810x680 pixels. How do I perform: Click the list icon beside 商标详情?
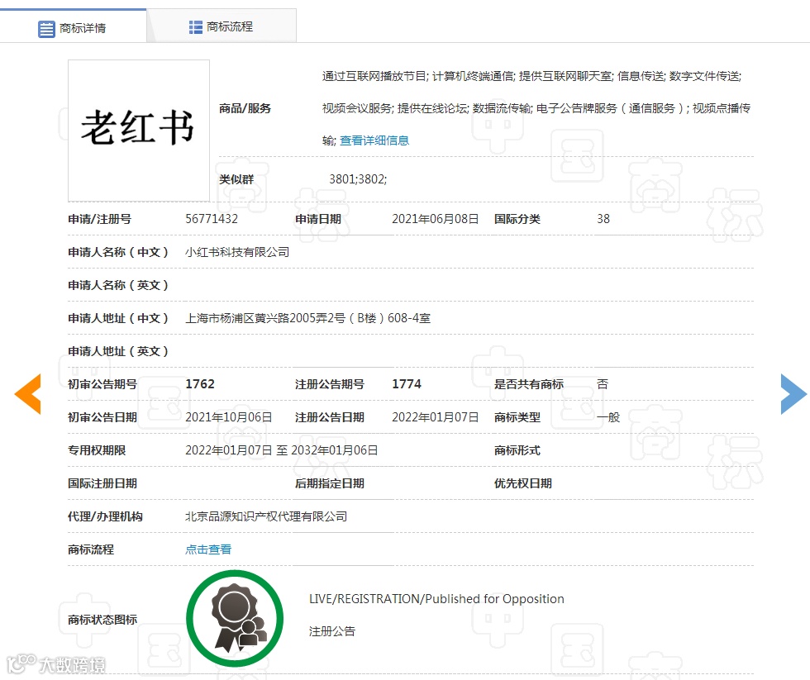46,29
